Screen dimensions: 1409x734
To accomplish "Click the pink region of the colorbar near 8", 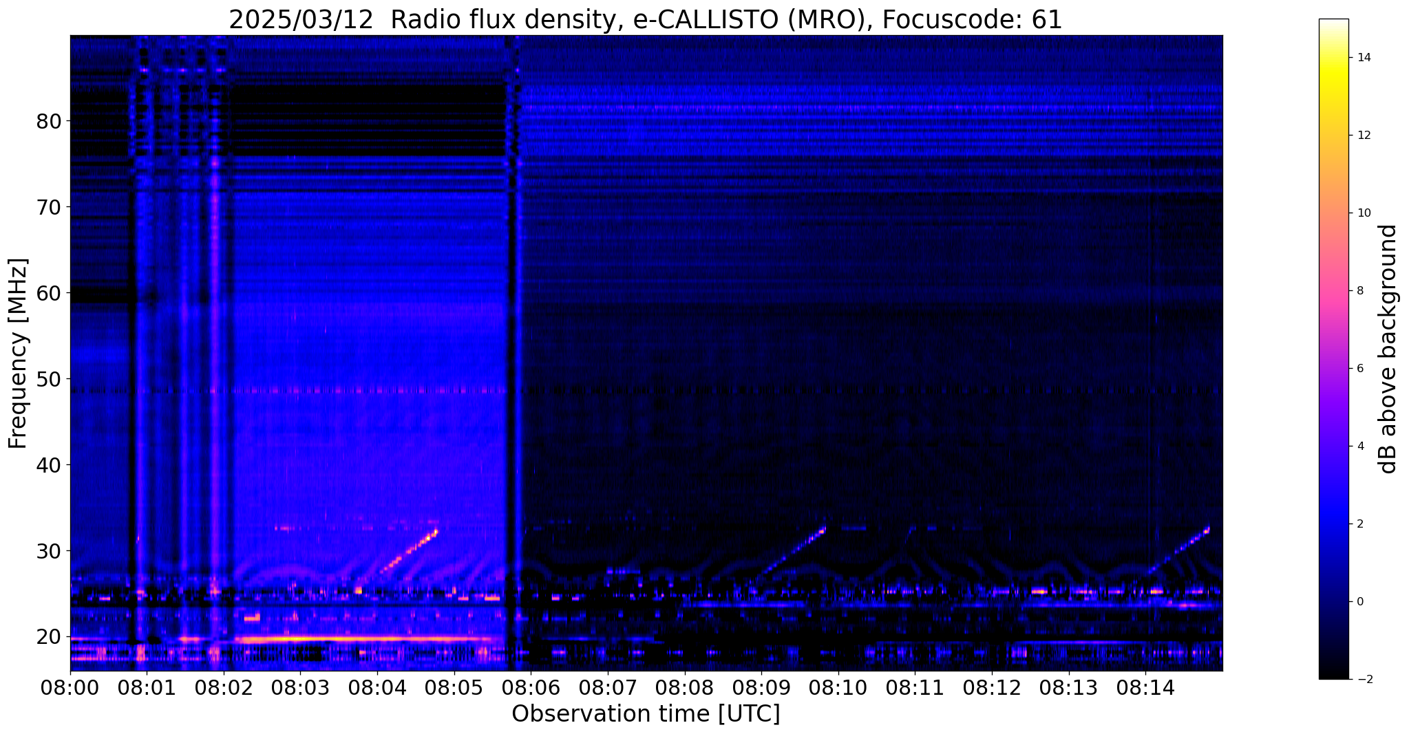I will point(1333,291).
